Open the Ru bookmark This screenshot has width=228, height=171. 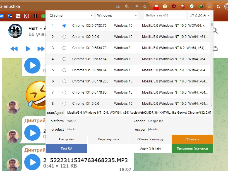[10, 16]
